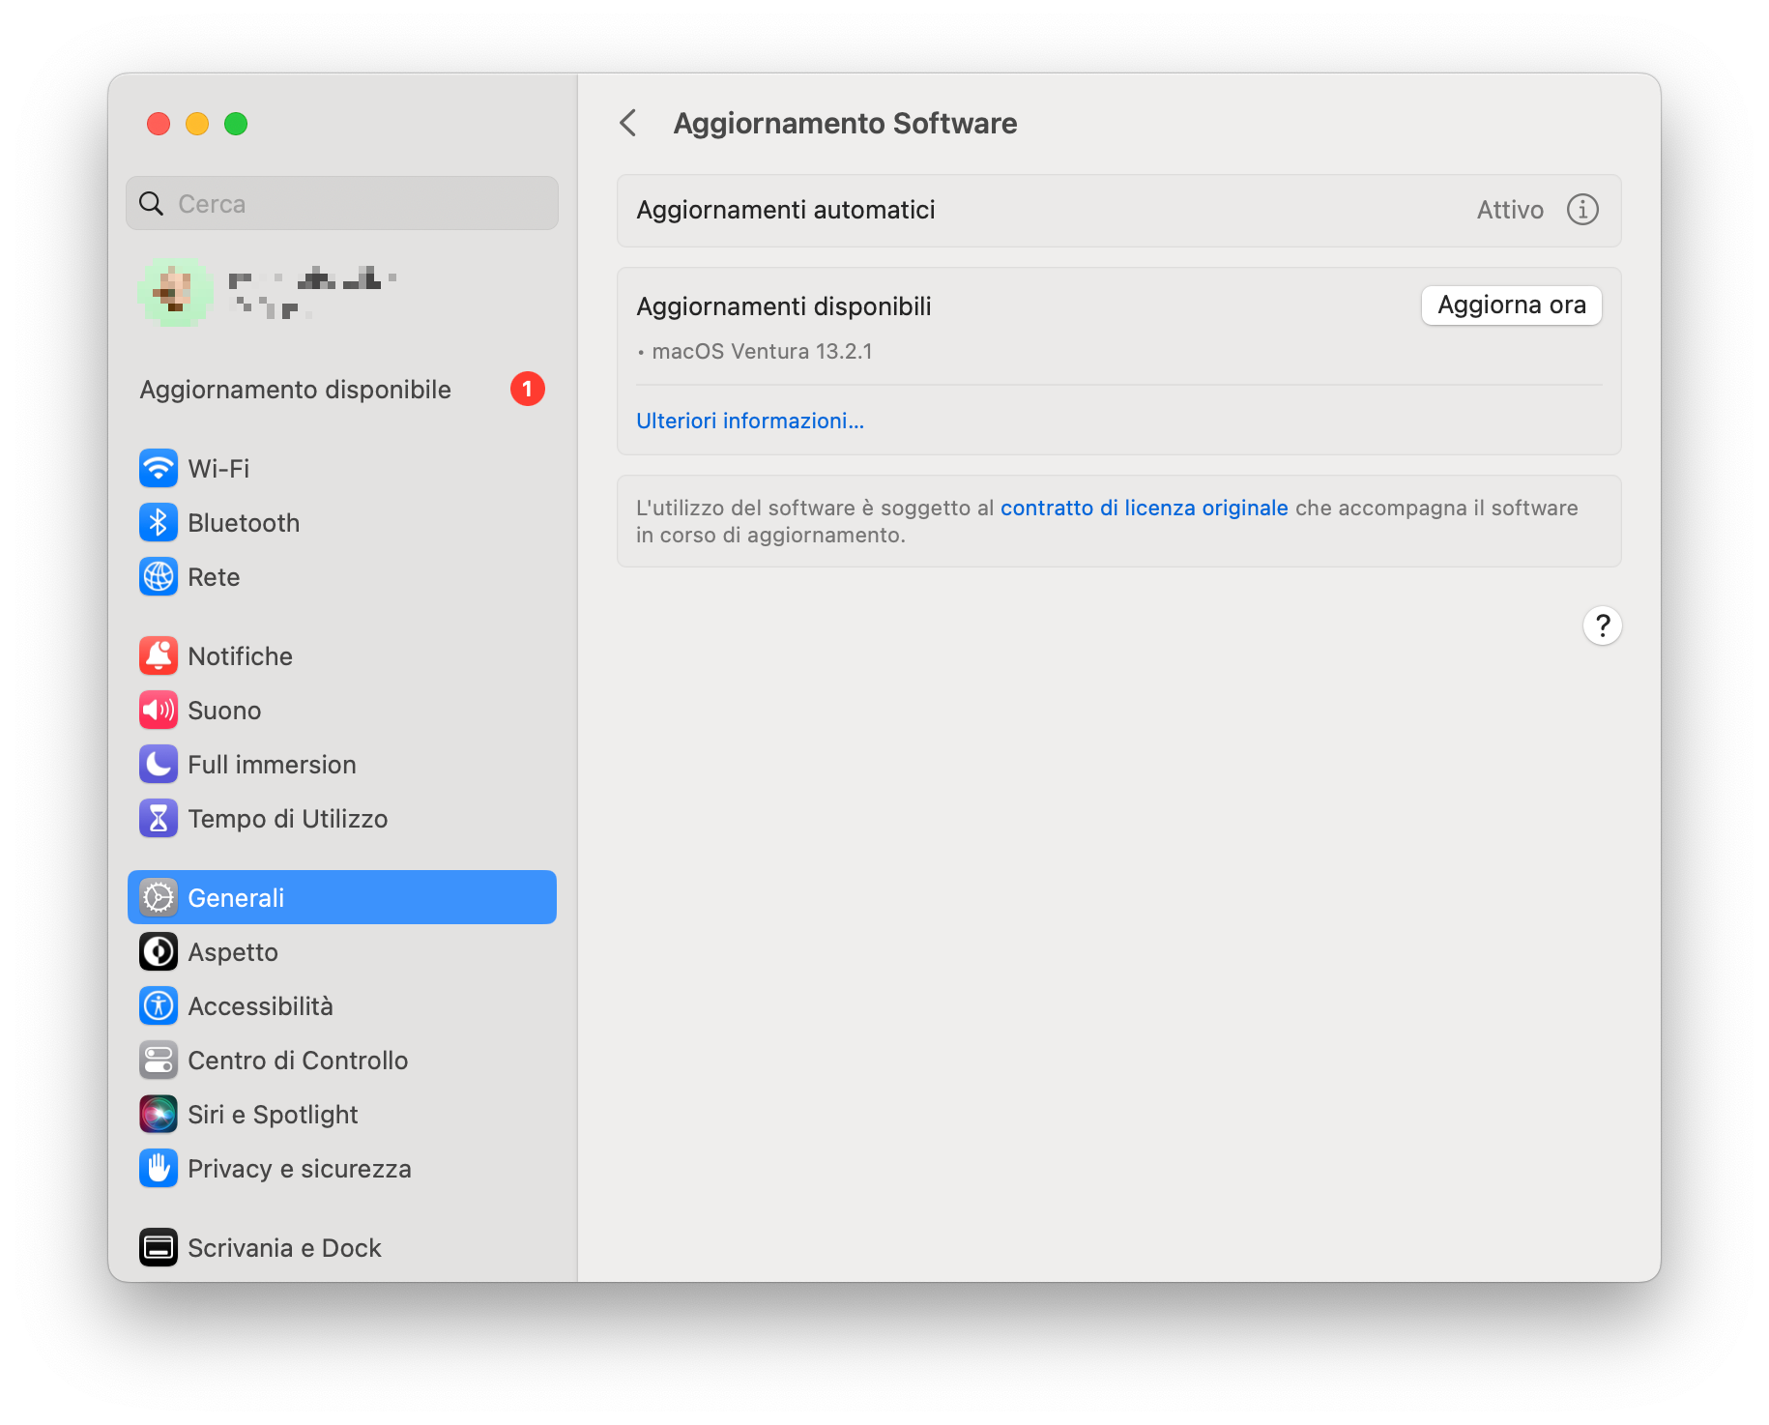Click the info circle next to Attivo
The width and height of the screenshot is (1769, 1425).
(x=1582, y=210)
